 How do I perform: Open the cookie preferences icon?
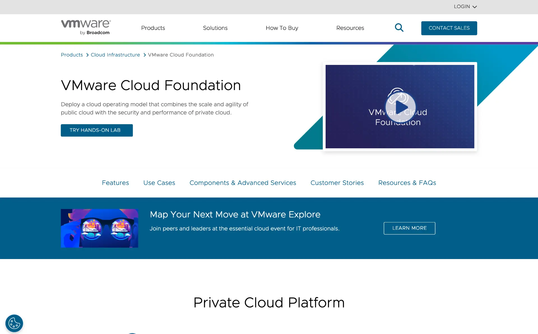click(14, 323)
